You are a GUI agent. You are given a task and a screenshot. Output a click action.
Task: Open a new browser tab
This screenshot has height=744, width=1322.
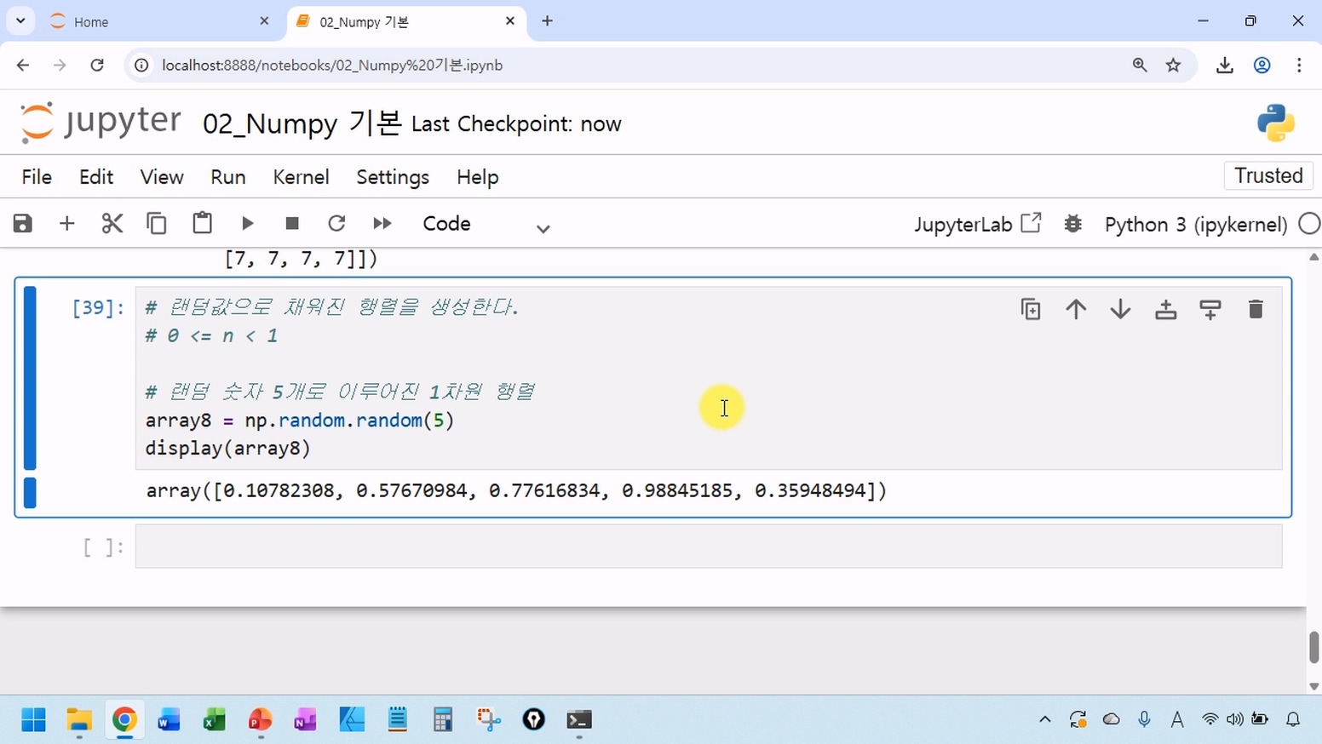(x=547, y=21)
